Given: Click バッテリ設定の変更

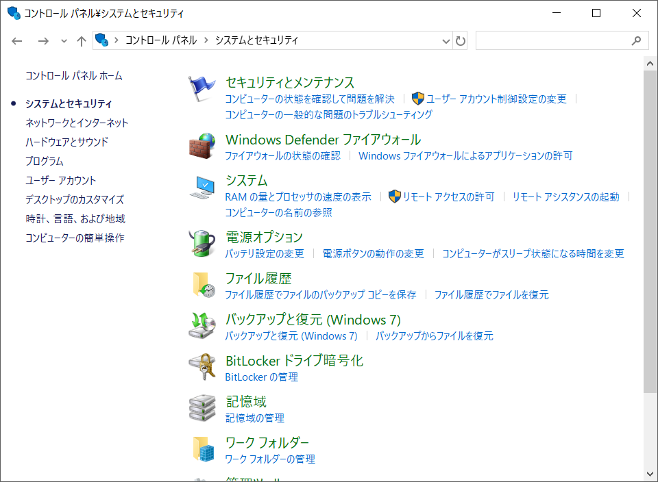Looking at the screenshot, I should point(265,253).
